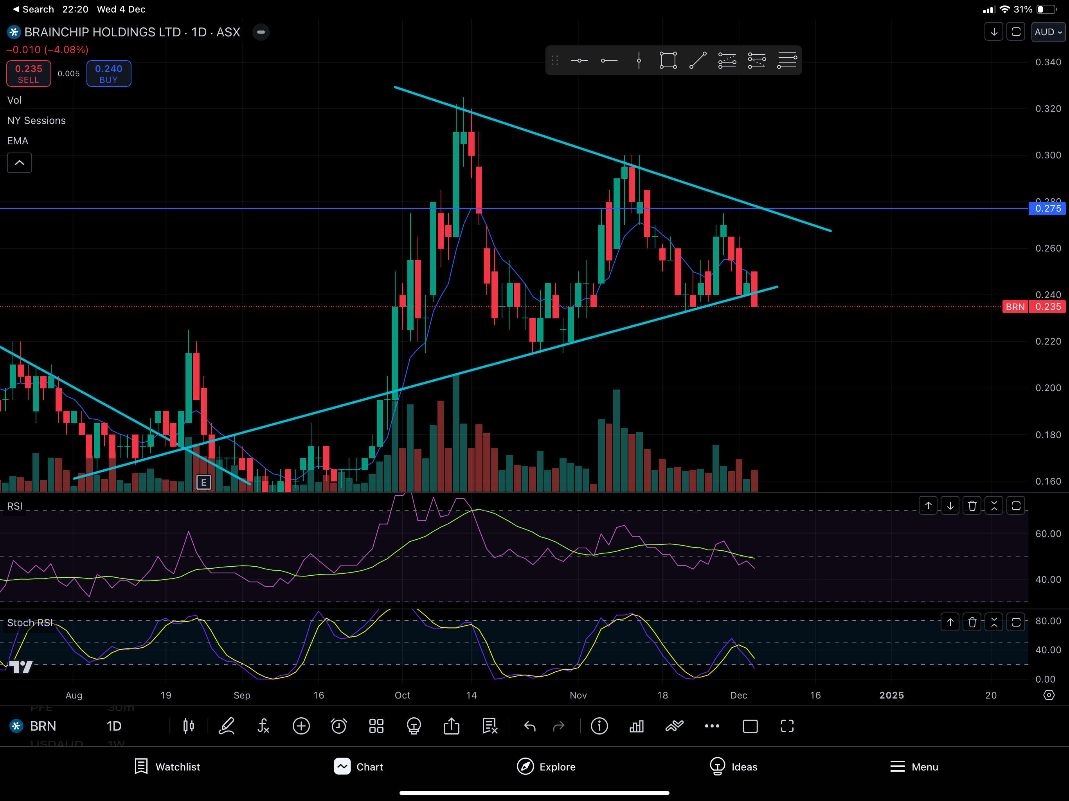This screenshot has height=801, width=1069.
Task: Move the RSI pane down
Action: point(950,506)
